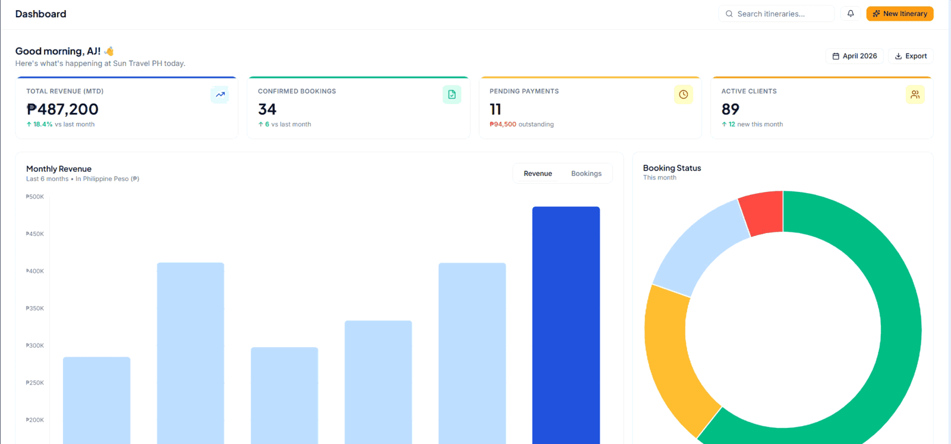Click the This month subtitle under Booking Status
The width and height of the screenshot is (951, 444).
tap(660, 178)
